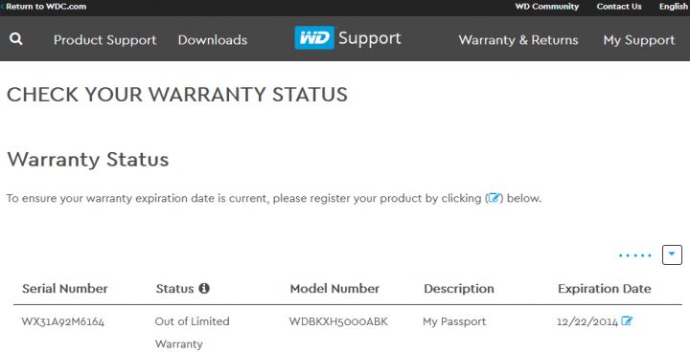The width and height of the screenshot is (690, 352).
Task: Follow the Return to WDC.com link
Action: click(x=44, y=7)
